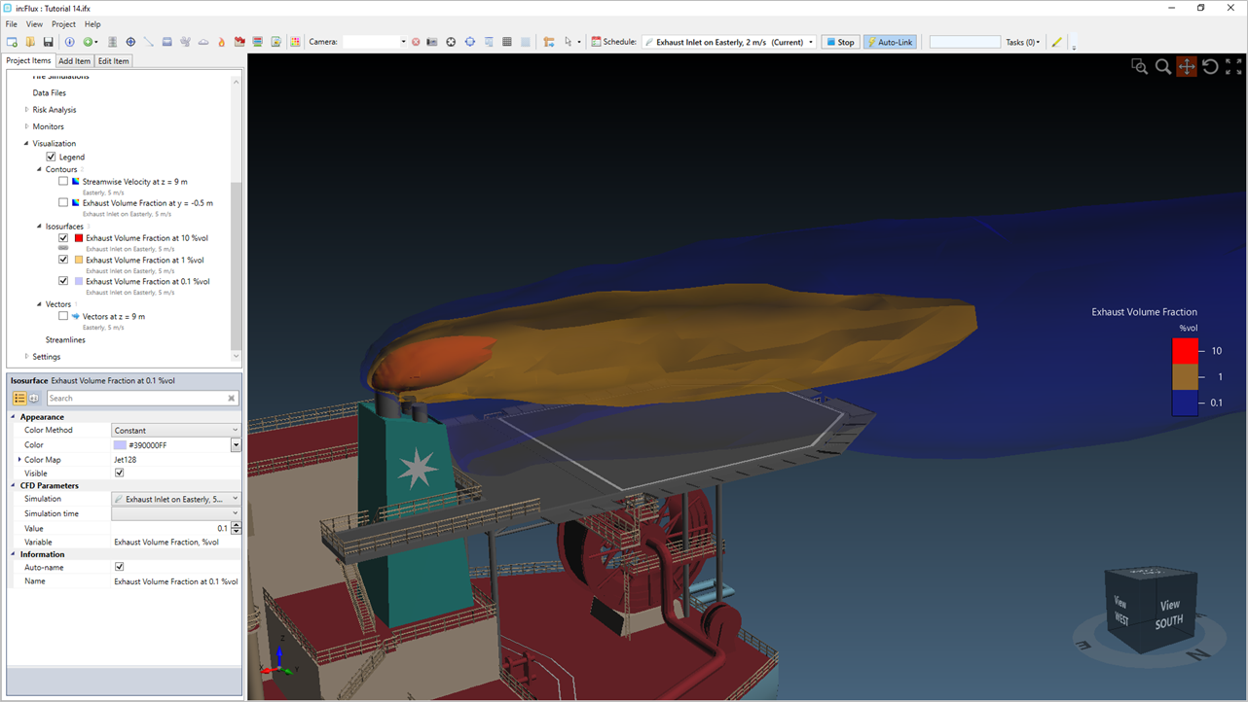Switch property grid to categorized view
Screen dimensions: 1248x702
tap(19, 399)
